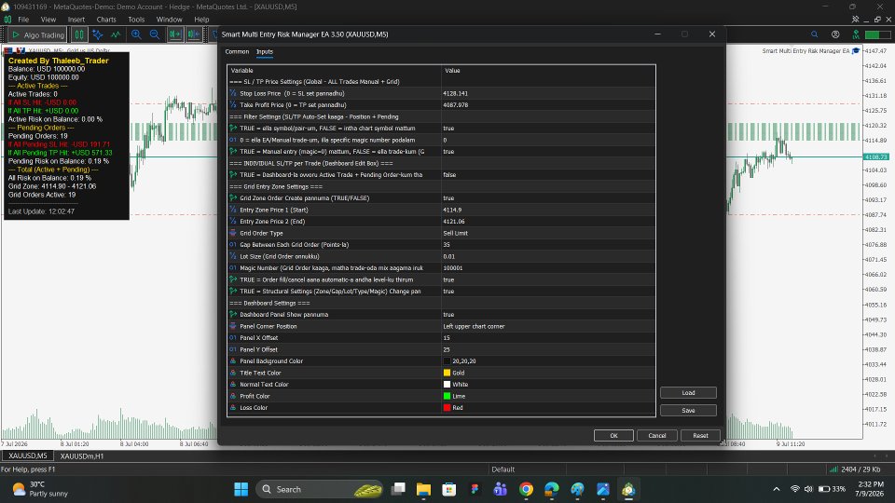The height and width of the screenshot is (503, 895).
Task: Zoom in on the chart
Action: click(x=136, y=34)
